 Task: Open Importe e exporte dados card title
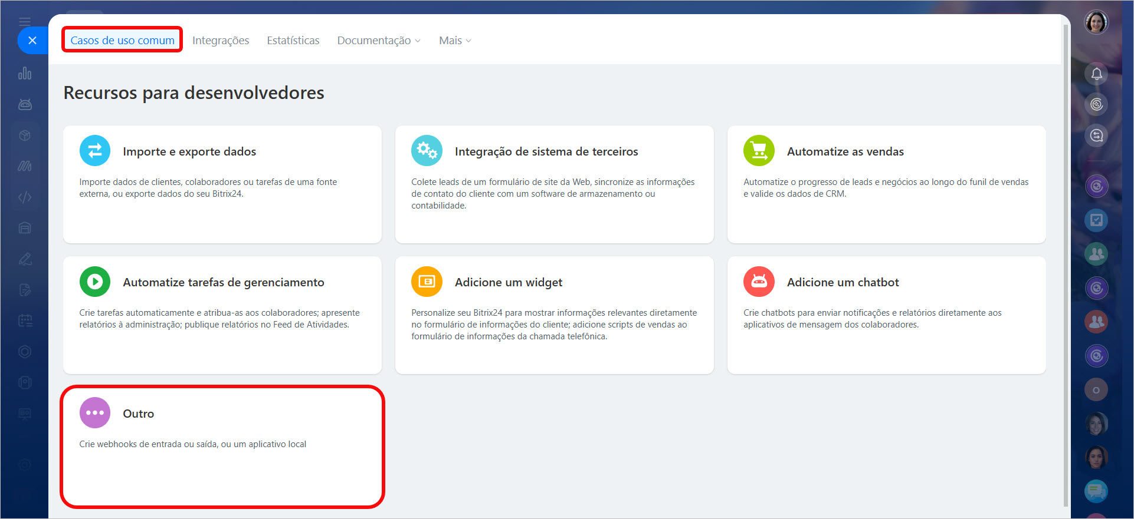[x=189, y=151]
